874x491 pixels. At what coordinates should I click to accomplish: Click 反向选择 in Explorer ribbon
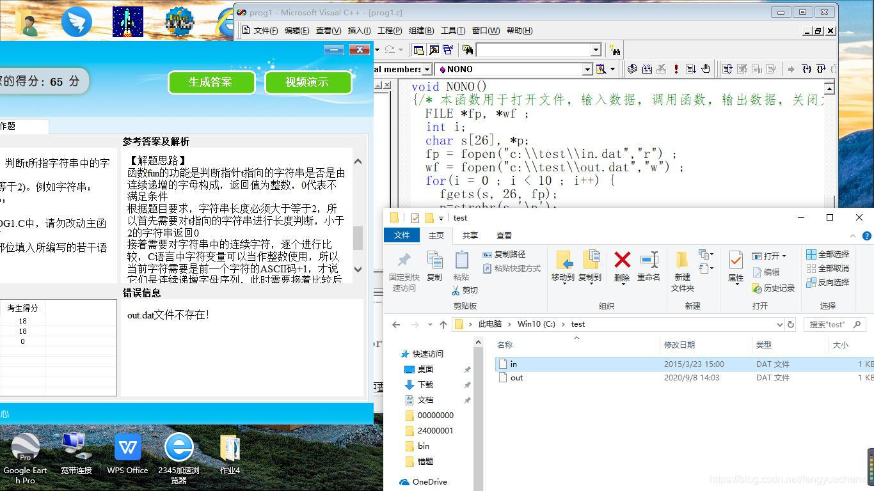[x=828, y=282]
